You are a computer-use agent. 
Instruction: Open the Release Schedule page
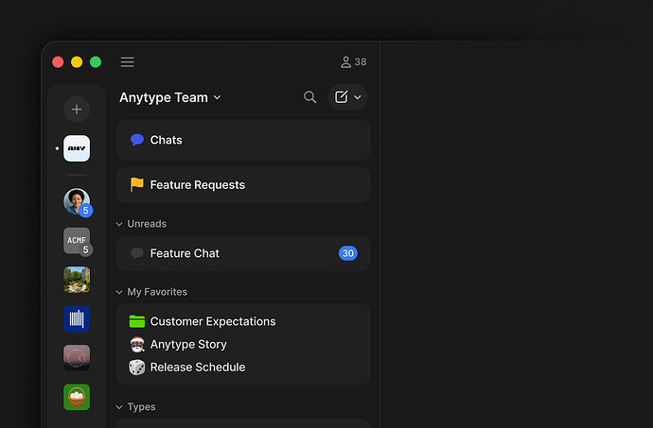point(243,368)
